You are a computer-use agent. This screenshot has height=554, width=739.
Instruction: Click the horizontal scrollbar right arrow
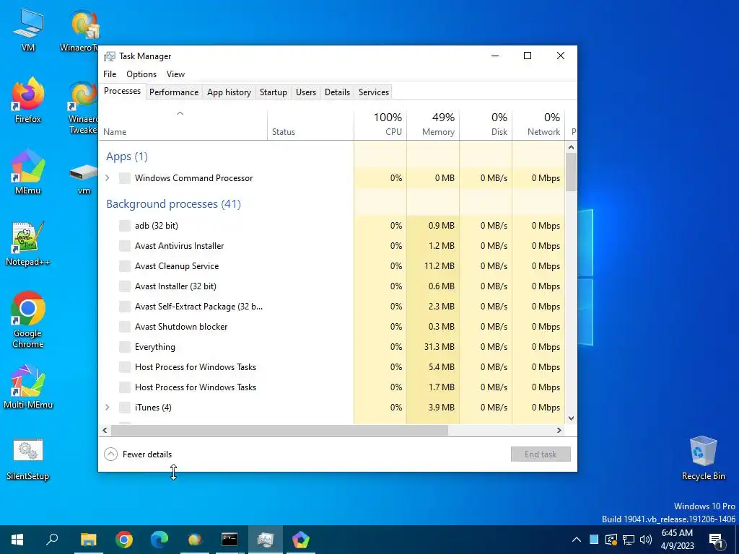click(559, 430)
